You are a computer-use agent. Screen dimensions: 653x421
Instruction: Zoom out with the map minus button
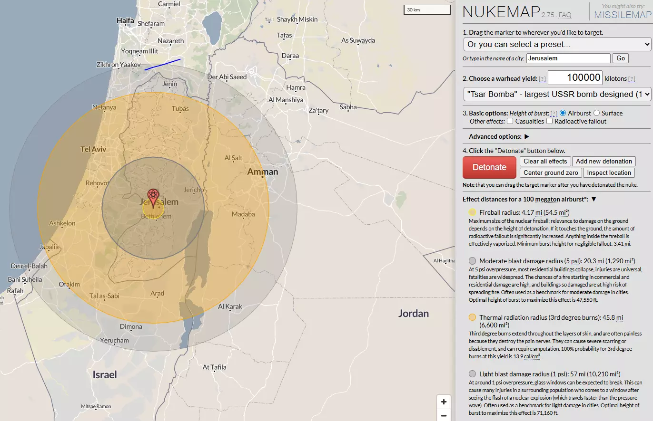coord(444,416)
